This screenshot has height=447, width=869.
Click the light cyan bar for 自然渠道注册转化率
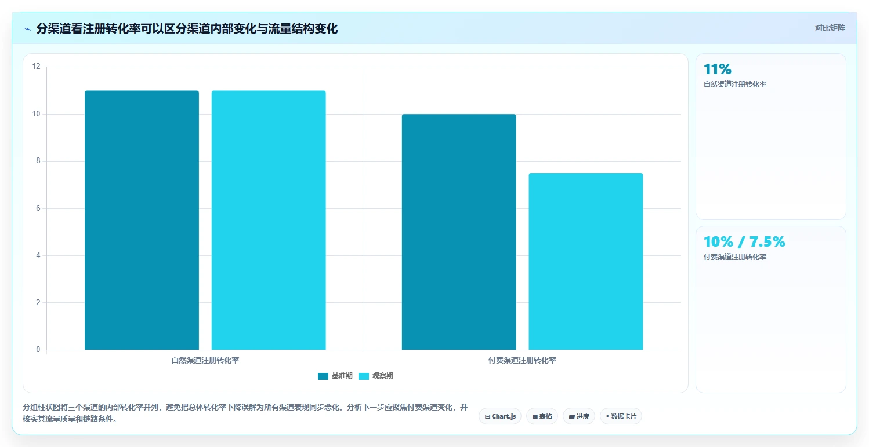pyautogui.click(x=269, y=220)
